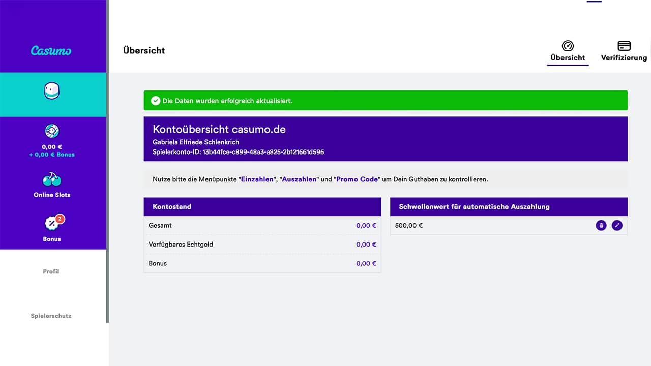Switch to the Verifizierung tab
This screenshot has width=651, height=366.
coord(624,52)
